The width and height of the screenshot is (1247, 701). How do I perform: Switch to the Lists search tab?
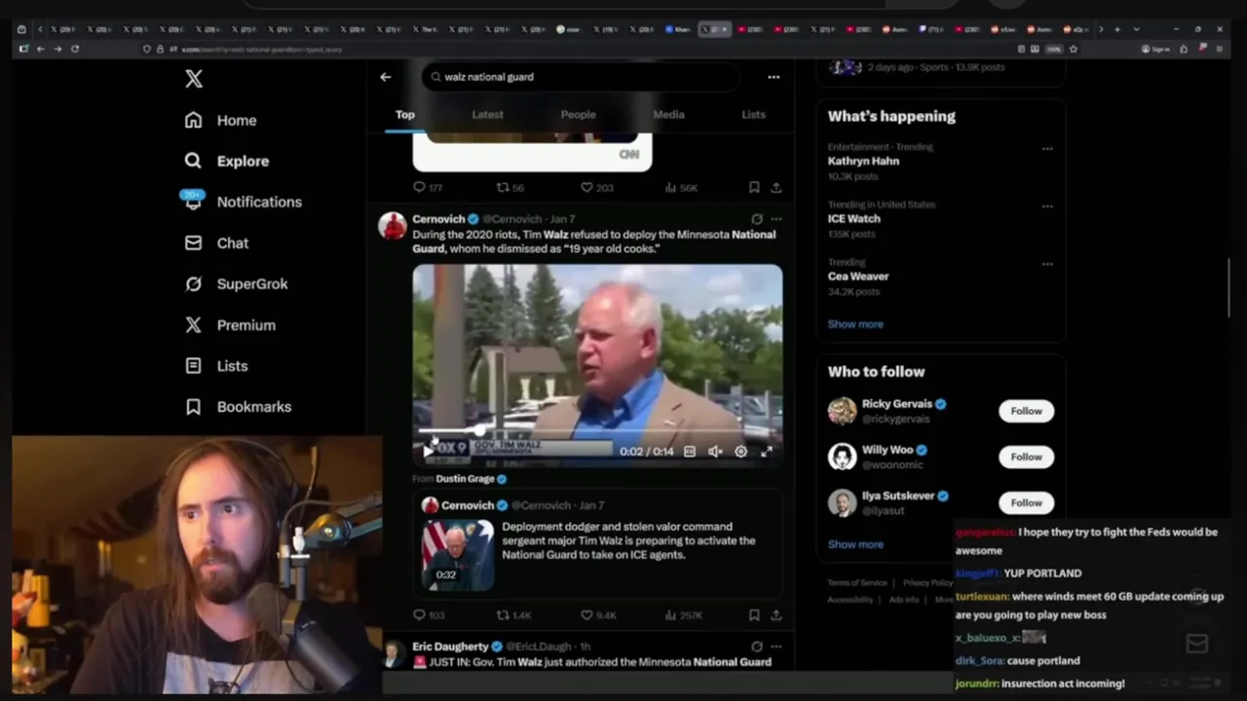tap(753, 115)
